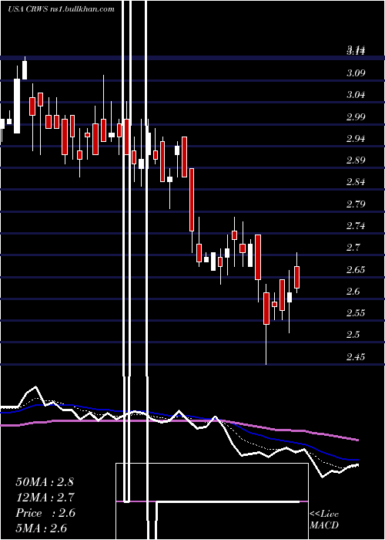The width and height of the screenshot is (385, 540).
Task: Select the 2.55 price axis label
Action: [356, 313]
